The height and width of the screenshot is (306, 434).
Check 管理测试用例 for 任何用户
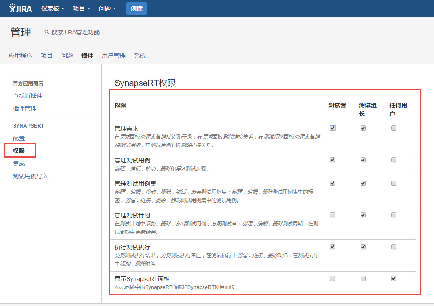(394, 160)
